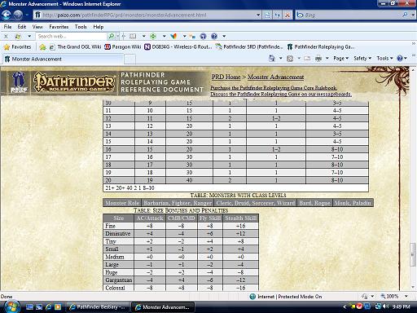Click the Bing search magnifier icon

point(405,15)
